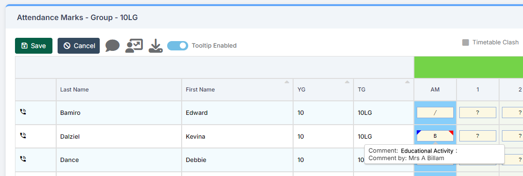
Task: Select the Dalziel last name cell
Action: pos(119,136)
